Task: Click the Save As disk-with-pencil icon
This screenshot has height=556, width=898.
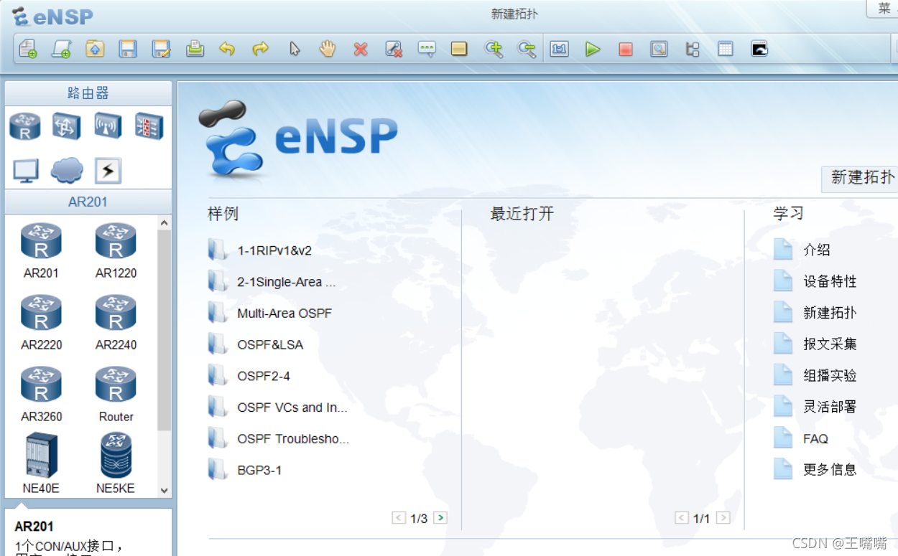Action: [161, 49]
